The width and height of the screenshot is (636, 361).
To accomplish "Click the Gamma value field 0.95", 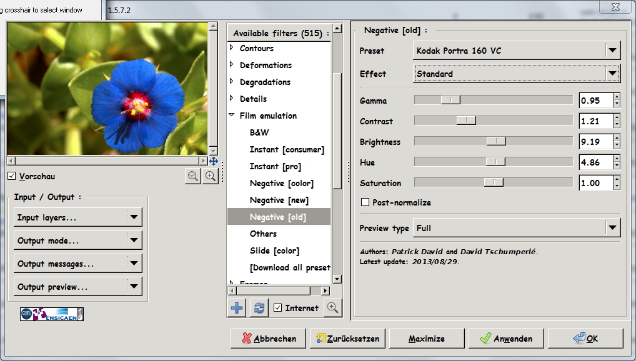I will coord(596,100).
